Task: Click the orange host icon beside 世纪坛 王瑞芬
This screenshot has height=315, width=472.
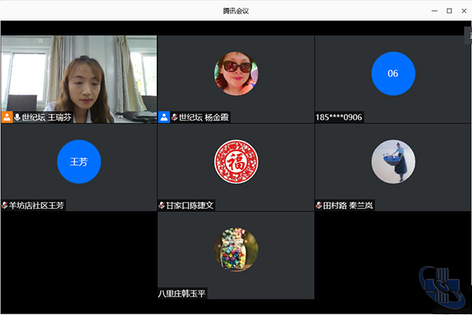Action: [x=7, y=117]
